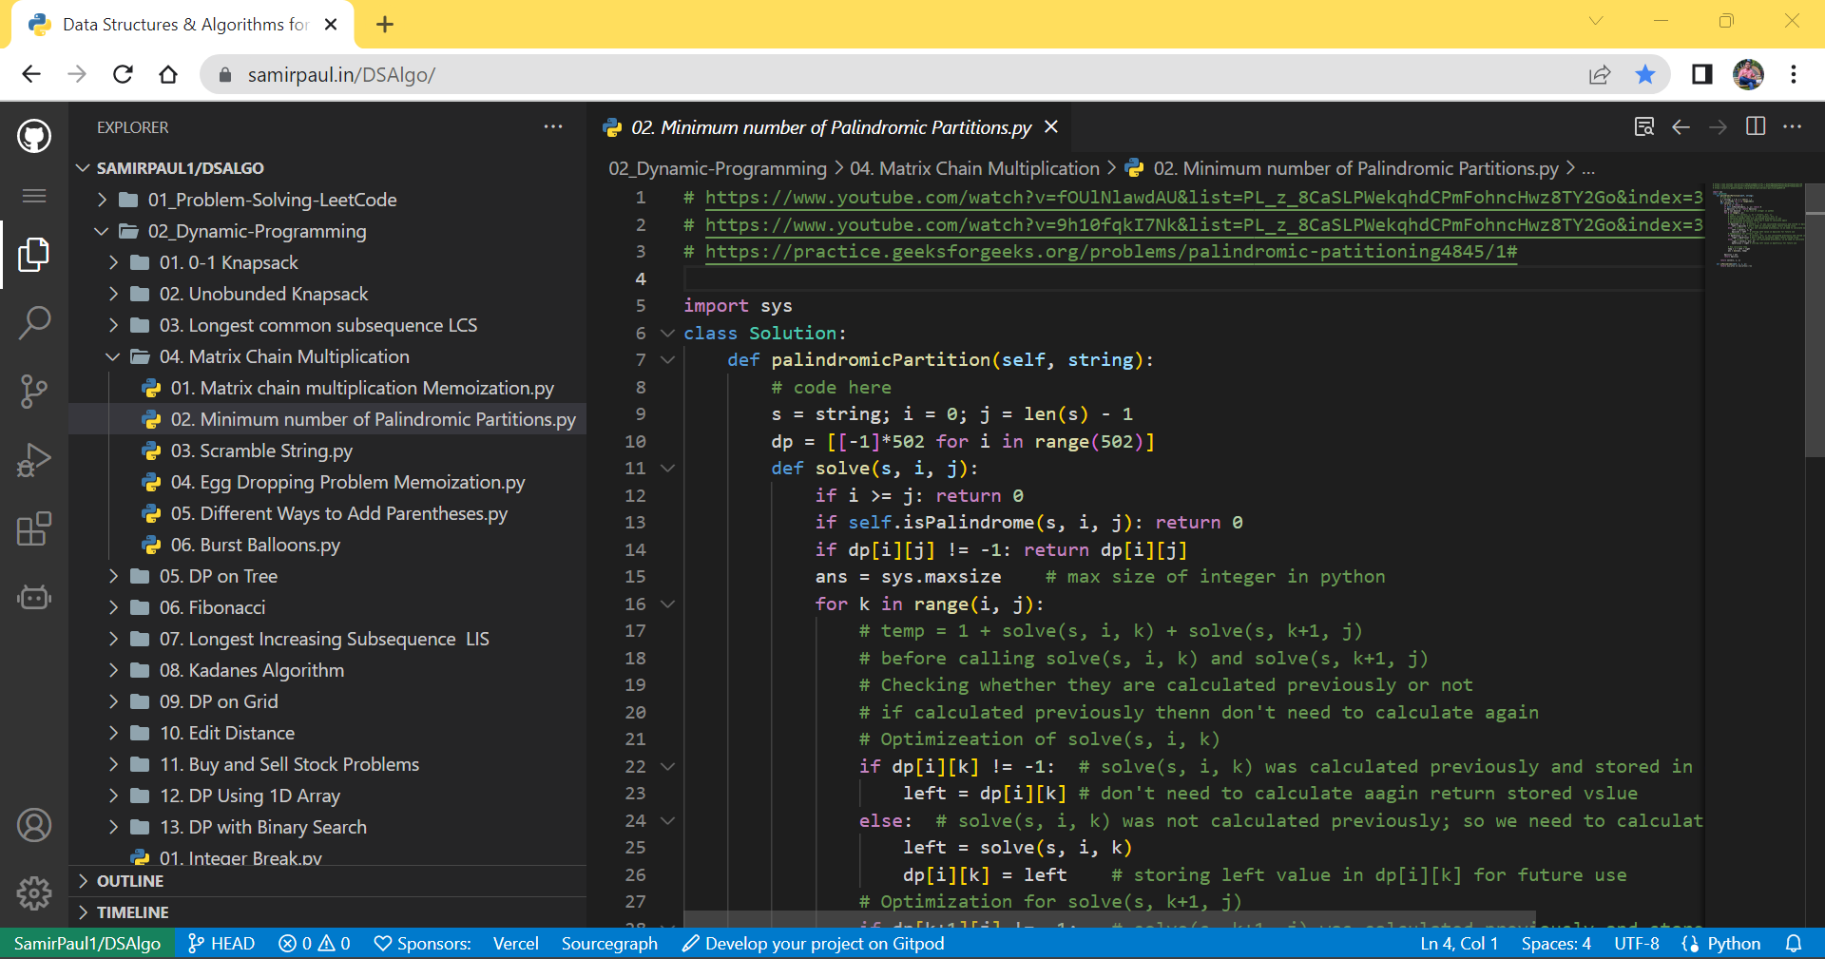This screenshot has height=959, width=1825.
Task: Split the editor with the title bar split icon
Action: 1754,126
